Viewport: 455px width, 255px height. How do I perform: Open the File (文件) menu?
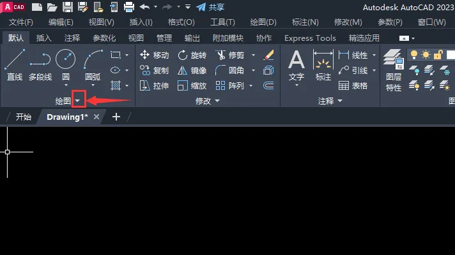pos(20,22)
